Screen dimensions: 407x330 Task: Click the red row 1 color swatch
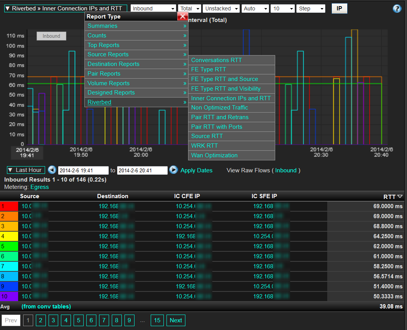(x=9, y=206)
